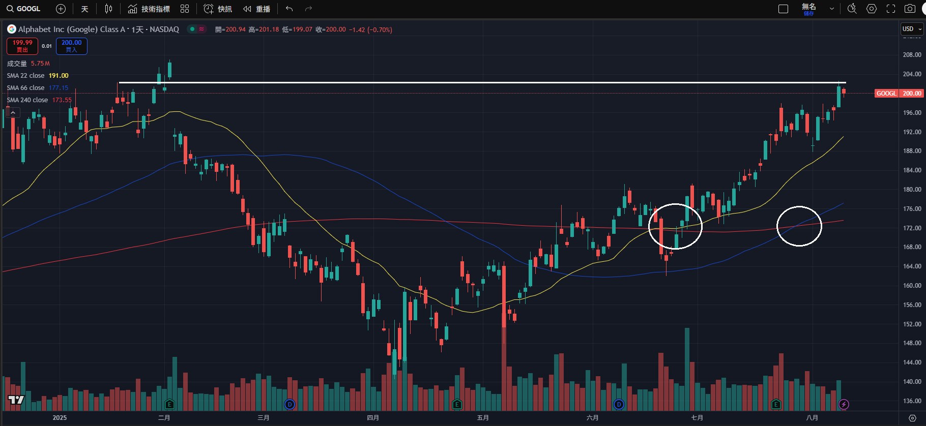926x426 pixels.
Task: Click the February earnings E marker
Action: click(169, 405)
